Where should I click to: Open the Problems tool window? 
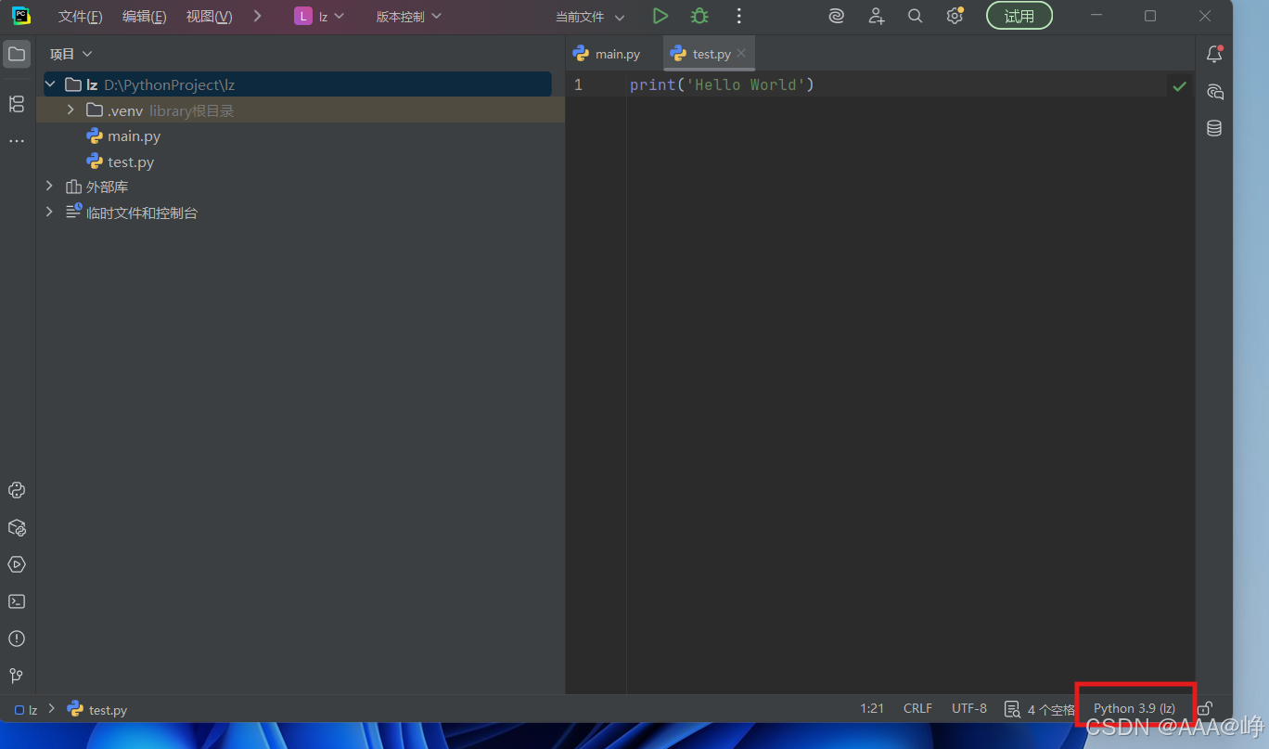tap(17, 639)
